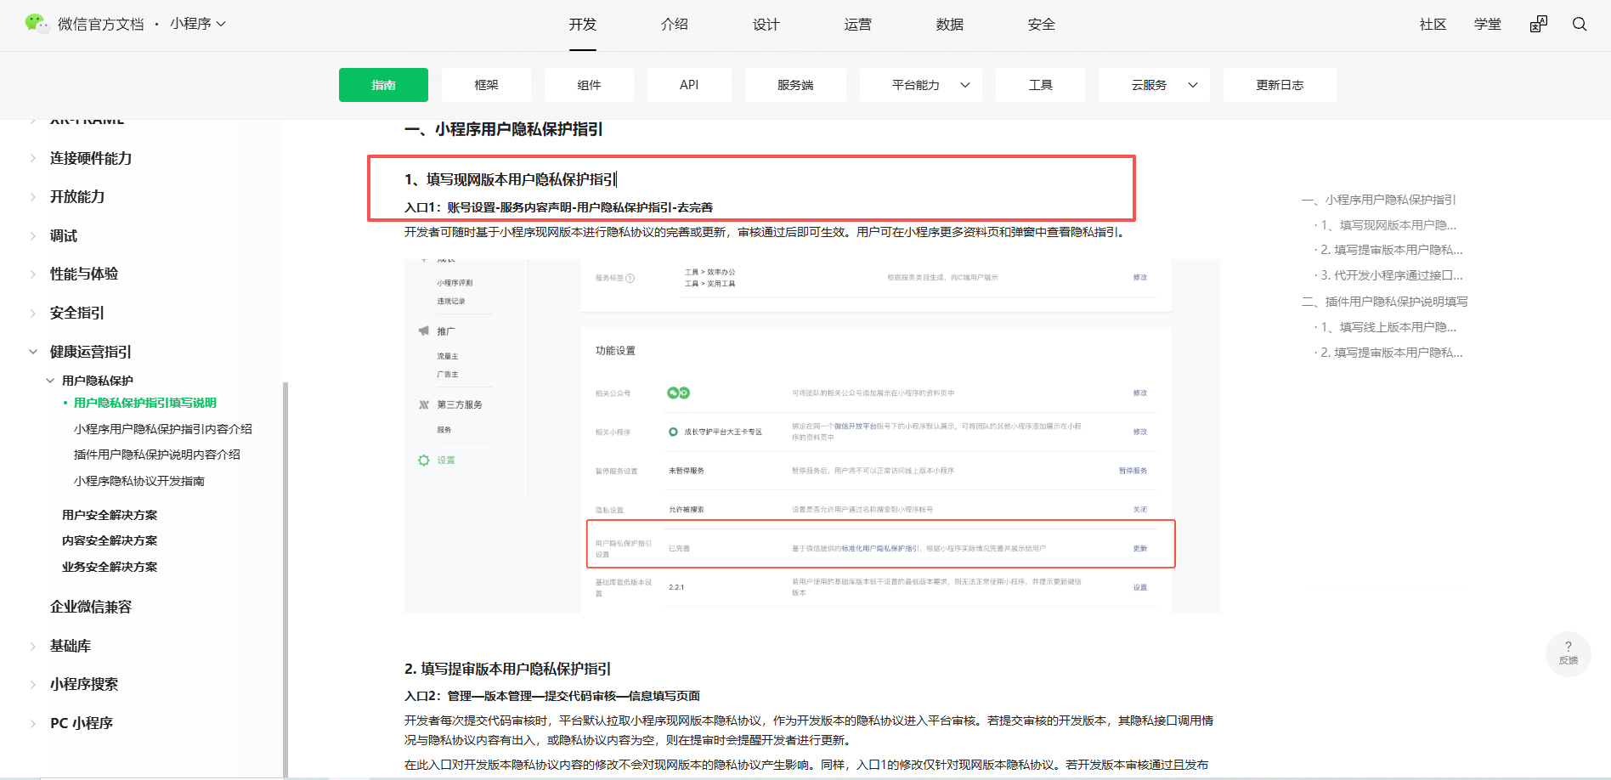Expand the 安全指引 sidebar section
1611x780 pixels.
click(33, 313)
